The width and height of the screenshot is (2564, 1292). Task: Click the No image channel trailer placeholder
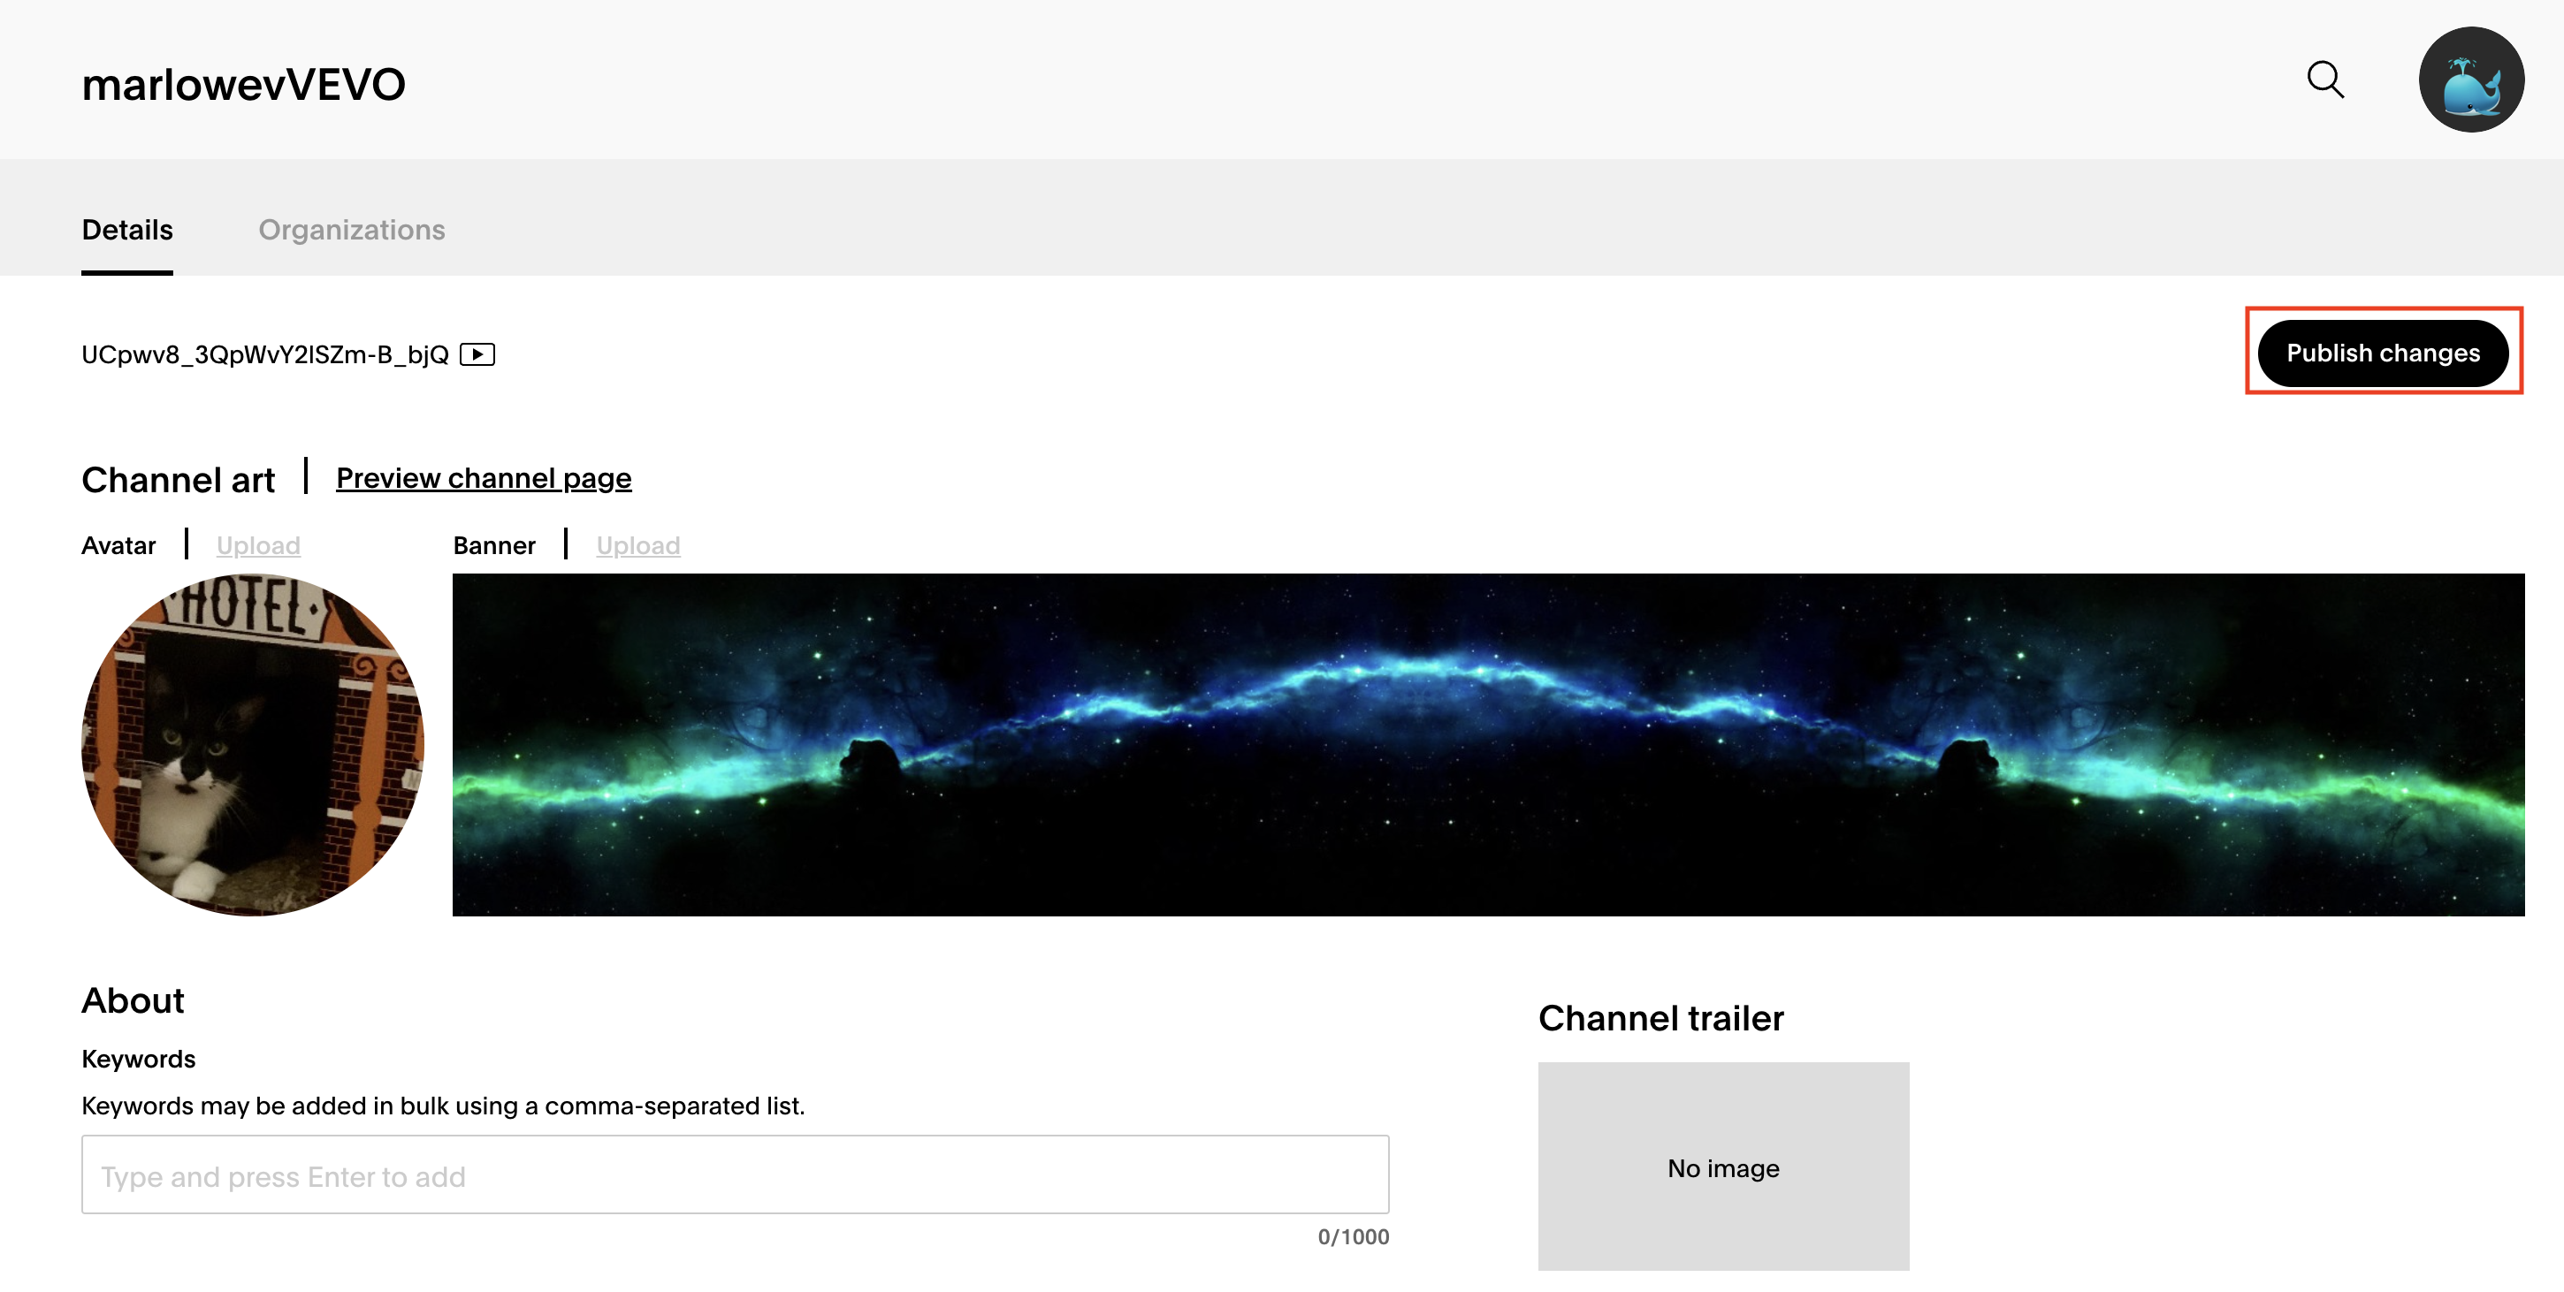pyautogui.click(x=1724, y=1167)
